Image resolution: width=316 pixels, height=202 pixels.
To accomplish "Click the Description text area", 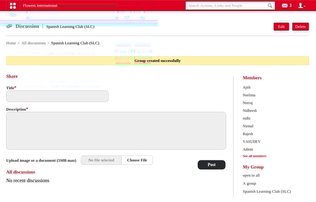I will point(116,131).
